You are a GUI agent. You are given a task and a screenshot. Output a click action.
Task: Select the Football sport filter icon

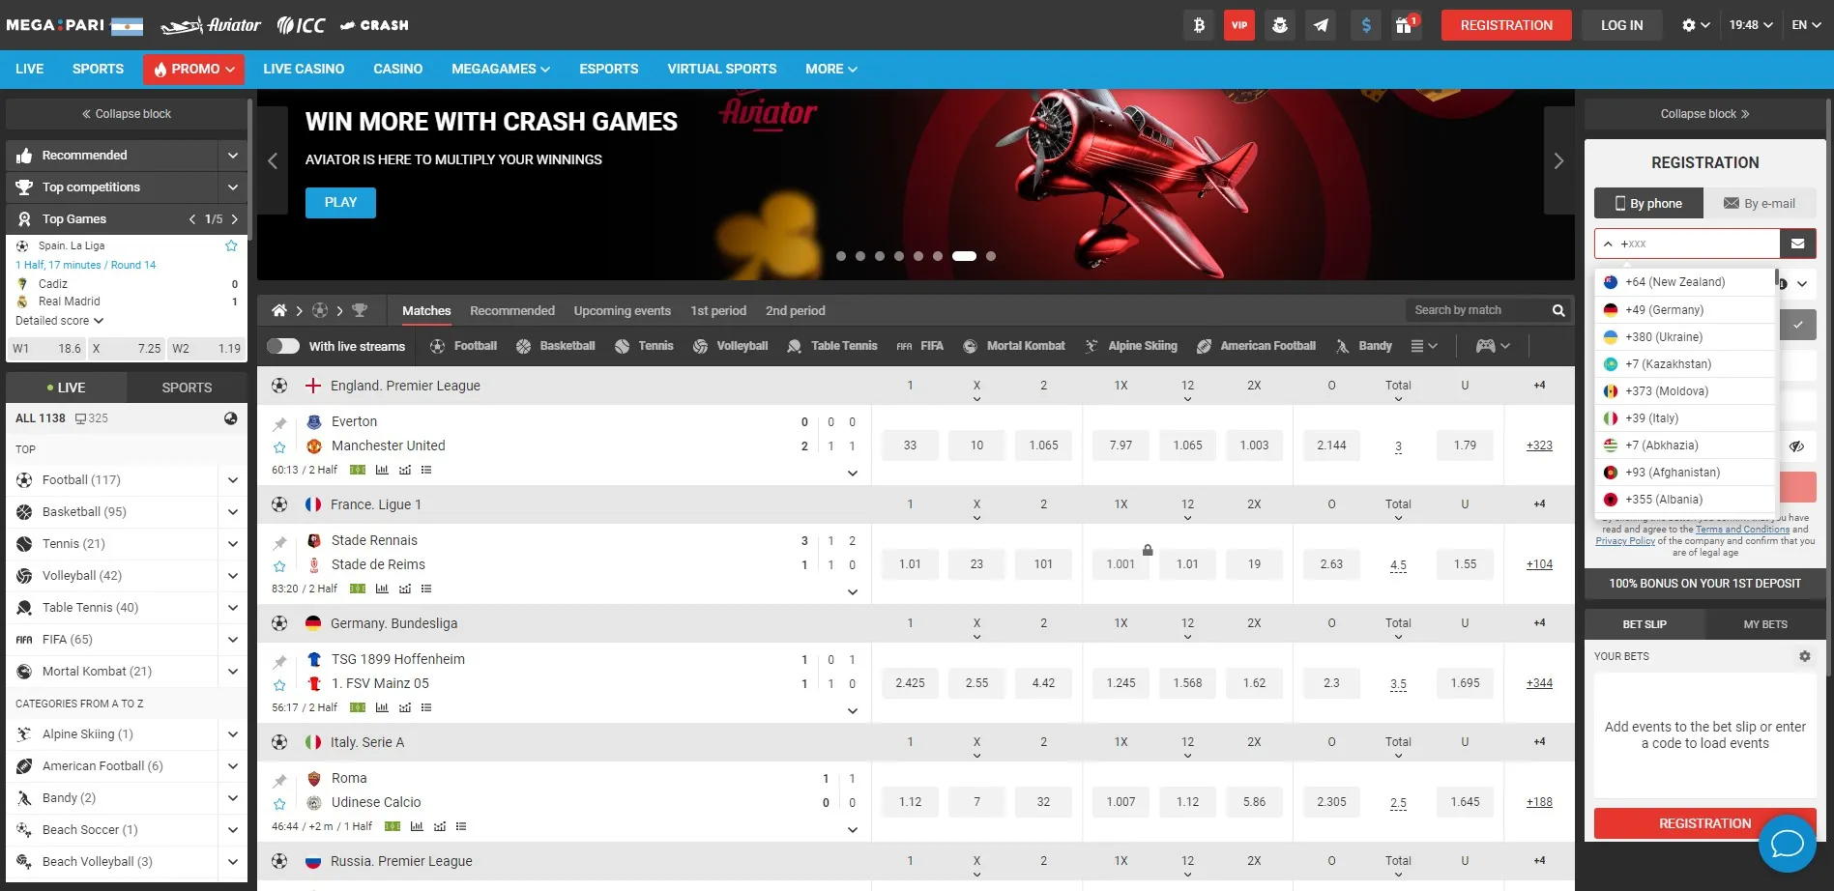tap(437, 345)
